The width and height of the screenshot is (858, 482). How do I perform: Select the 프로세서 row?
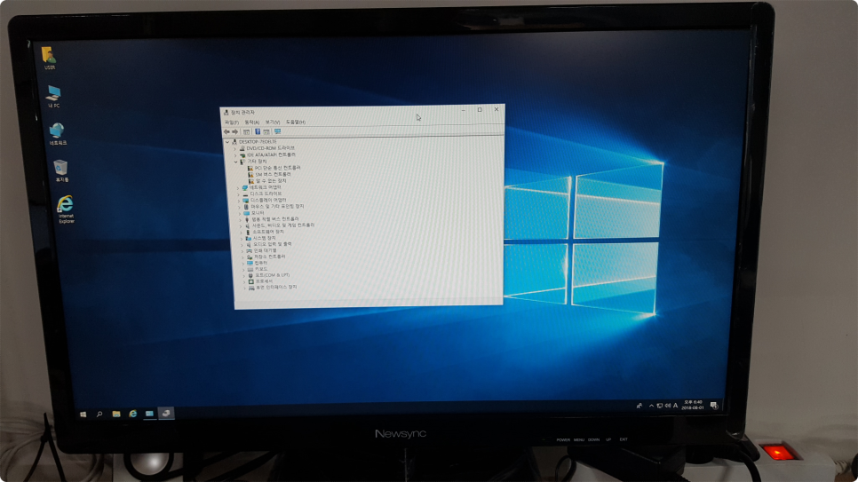260,281
